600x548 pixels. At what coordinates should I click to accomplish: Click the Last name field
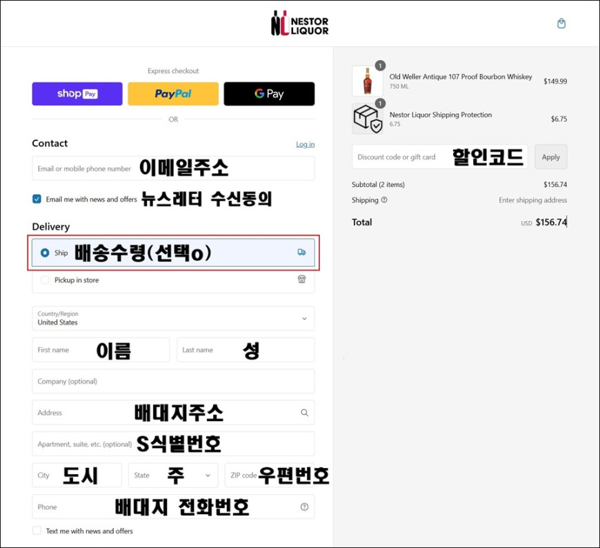coord(246,350)
